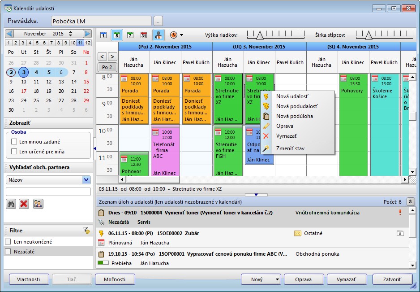Toggle the group-by-person view icon
Image resolution: width=420 pixels, height=292 pixels.
tap(159, 35)
